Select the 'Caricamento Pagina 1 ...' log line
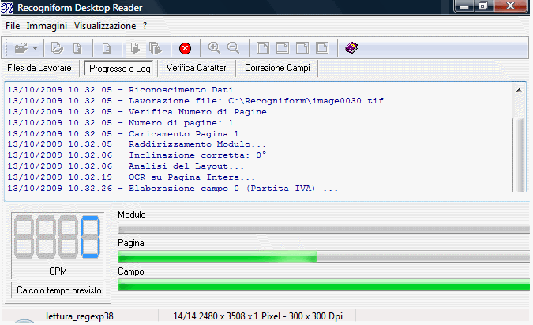The image size is (533, 325). pyautogui.click(x=134, y=134)
